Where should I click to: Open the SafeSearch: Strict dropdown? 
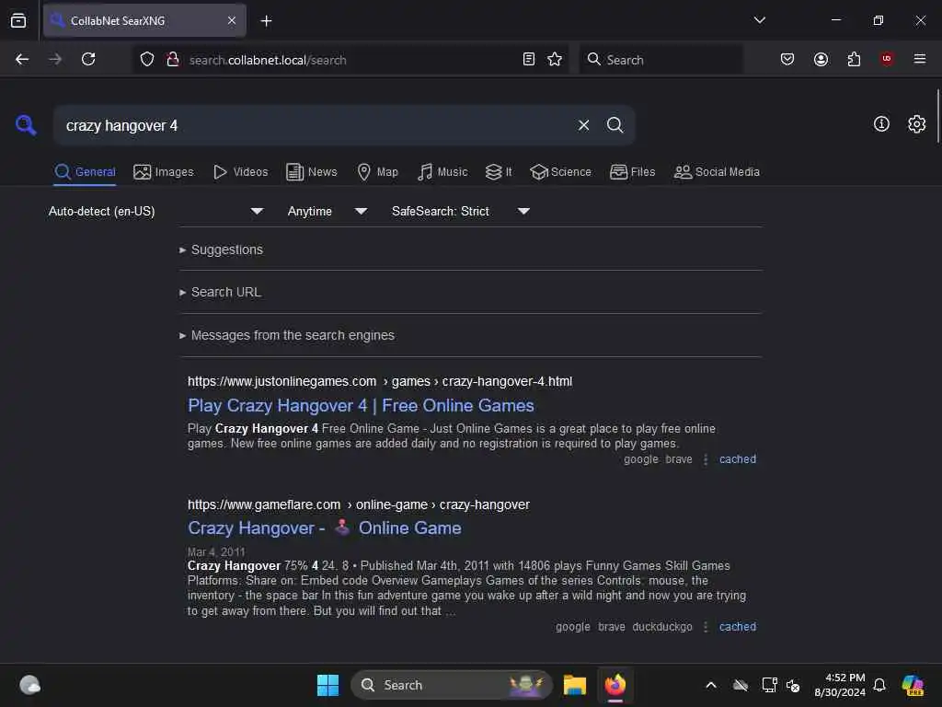460,211
